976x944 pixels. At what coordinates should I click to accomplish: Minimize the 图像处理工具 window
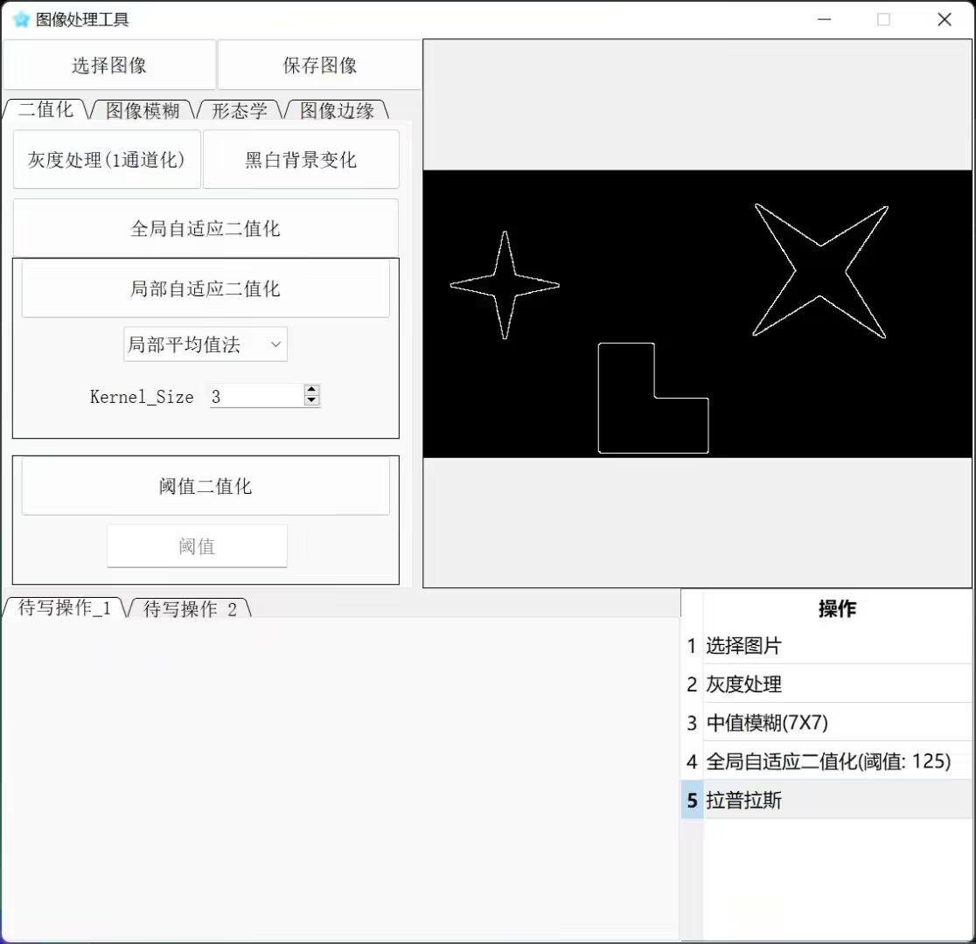point(824,19)
